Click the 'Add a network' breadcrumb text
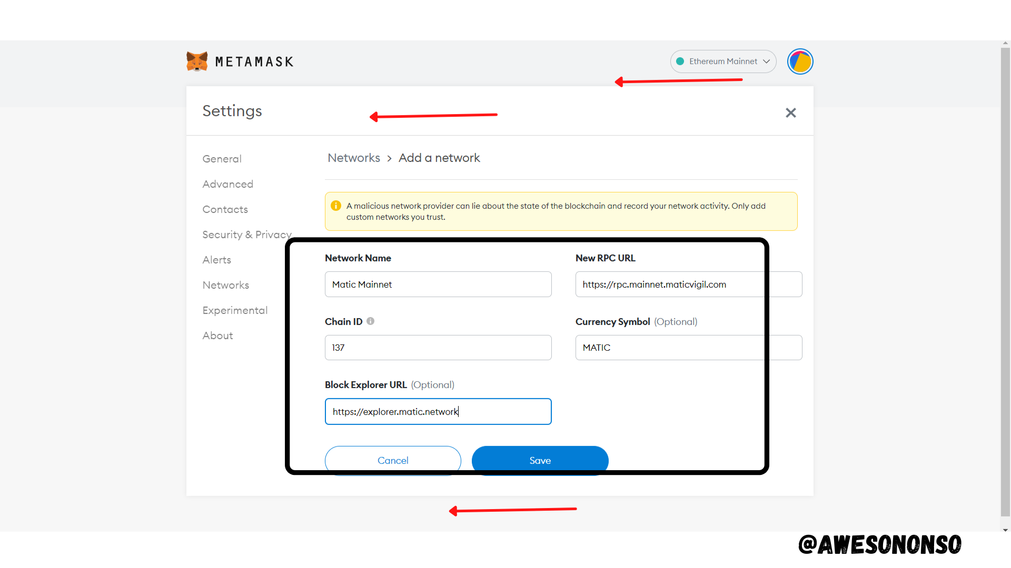This screenshot has width=1011, height=568. point(439,158)
